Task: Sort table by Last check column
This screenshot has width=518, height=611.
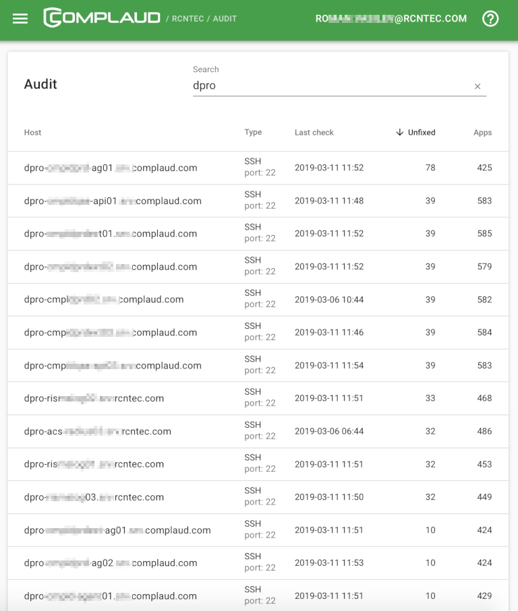Action: (314, 133)
